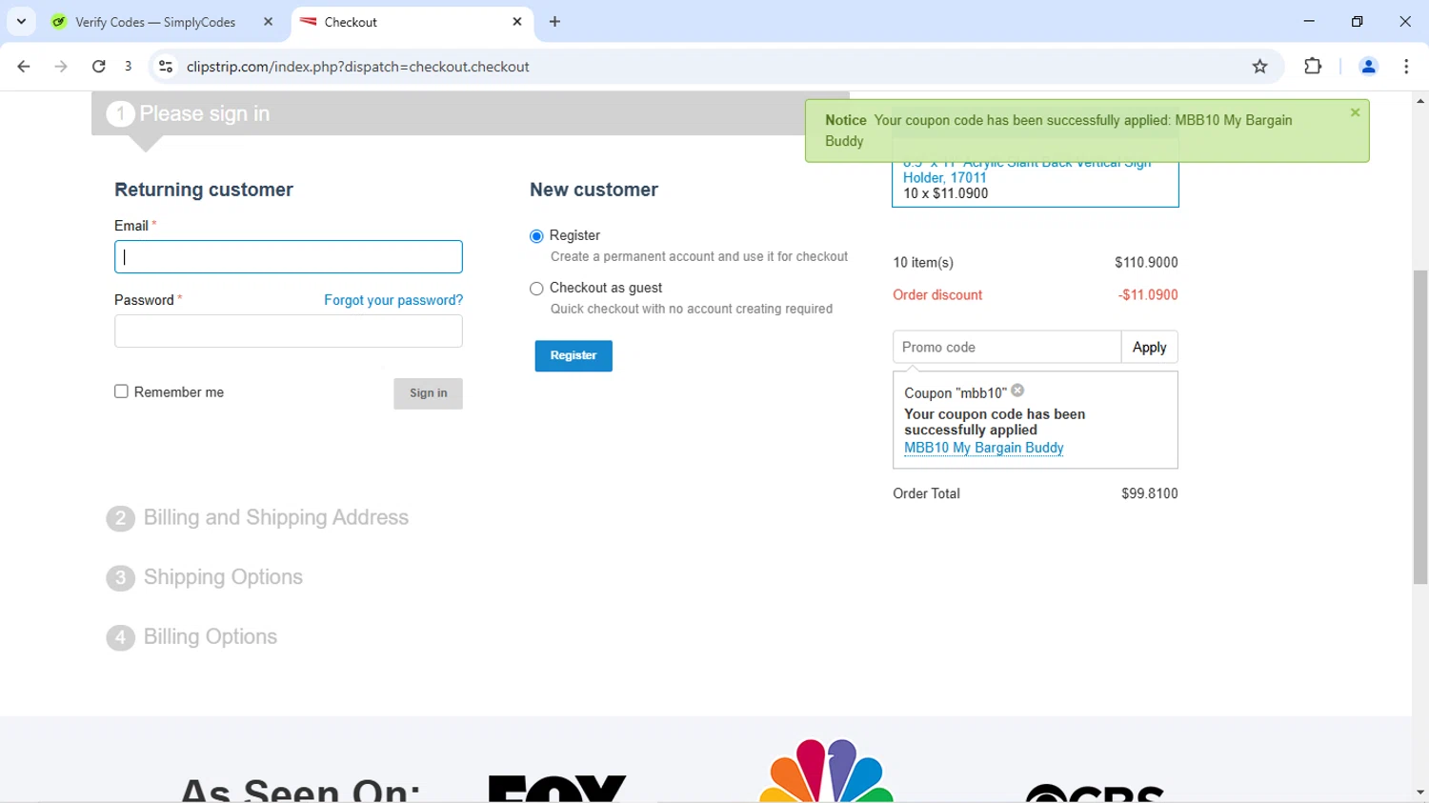
Task: Click the scrollbar up arrow
Action: click(x=1420, y=101)
